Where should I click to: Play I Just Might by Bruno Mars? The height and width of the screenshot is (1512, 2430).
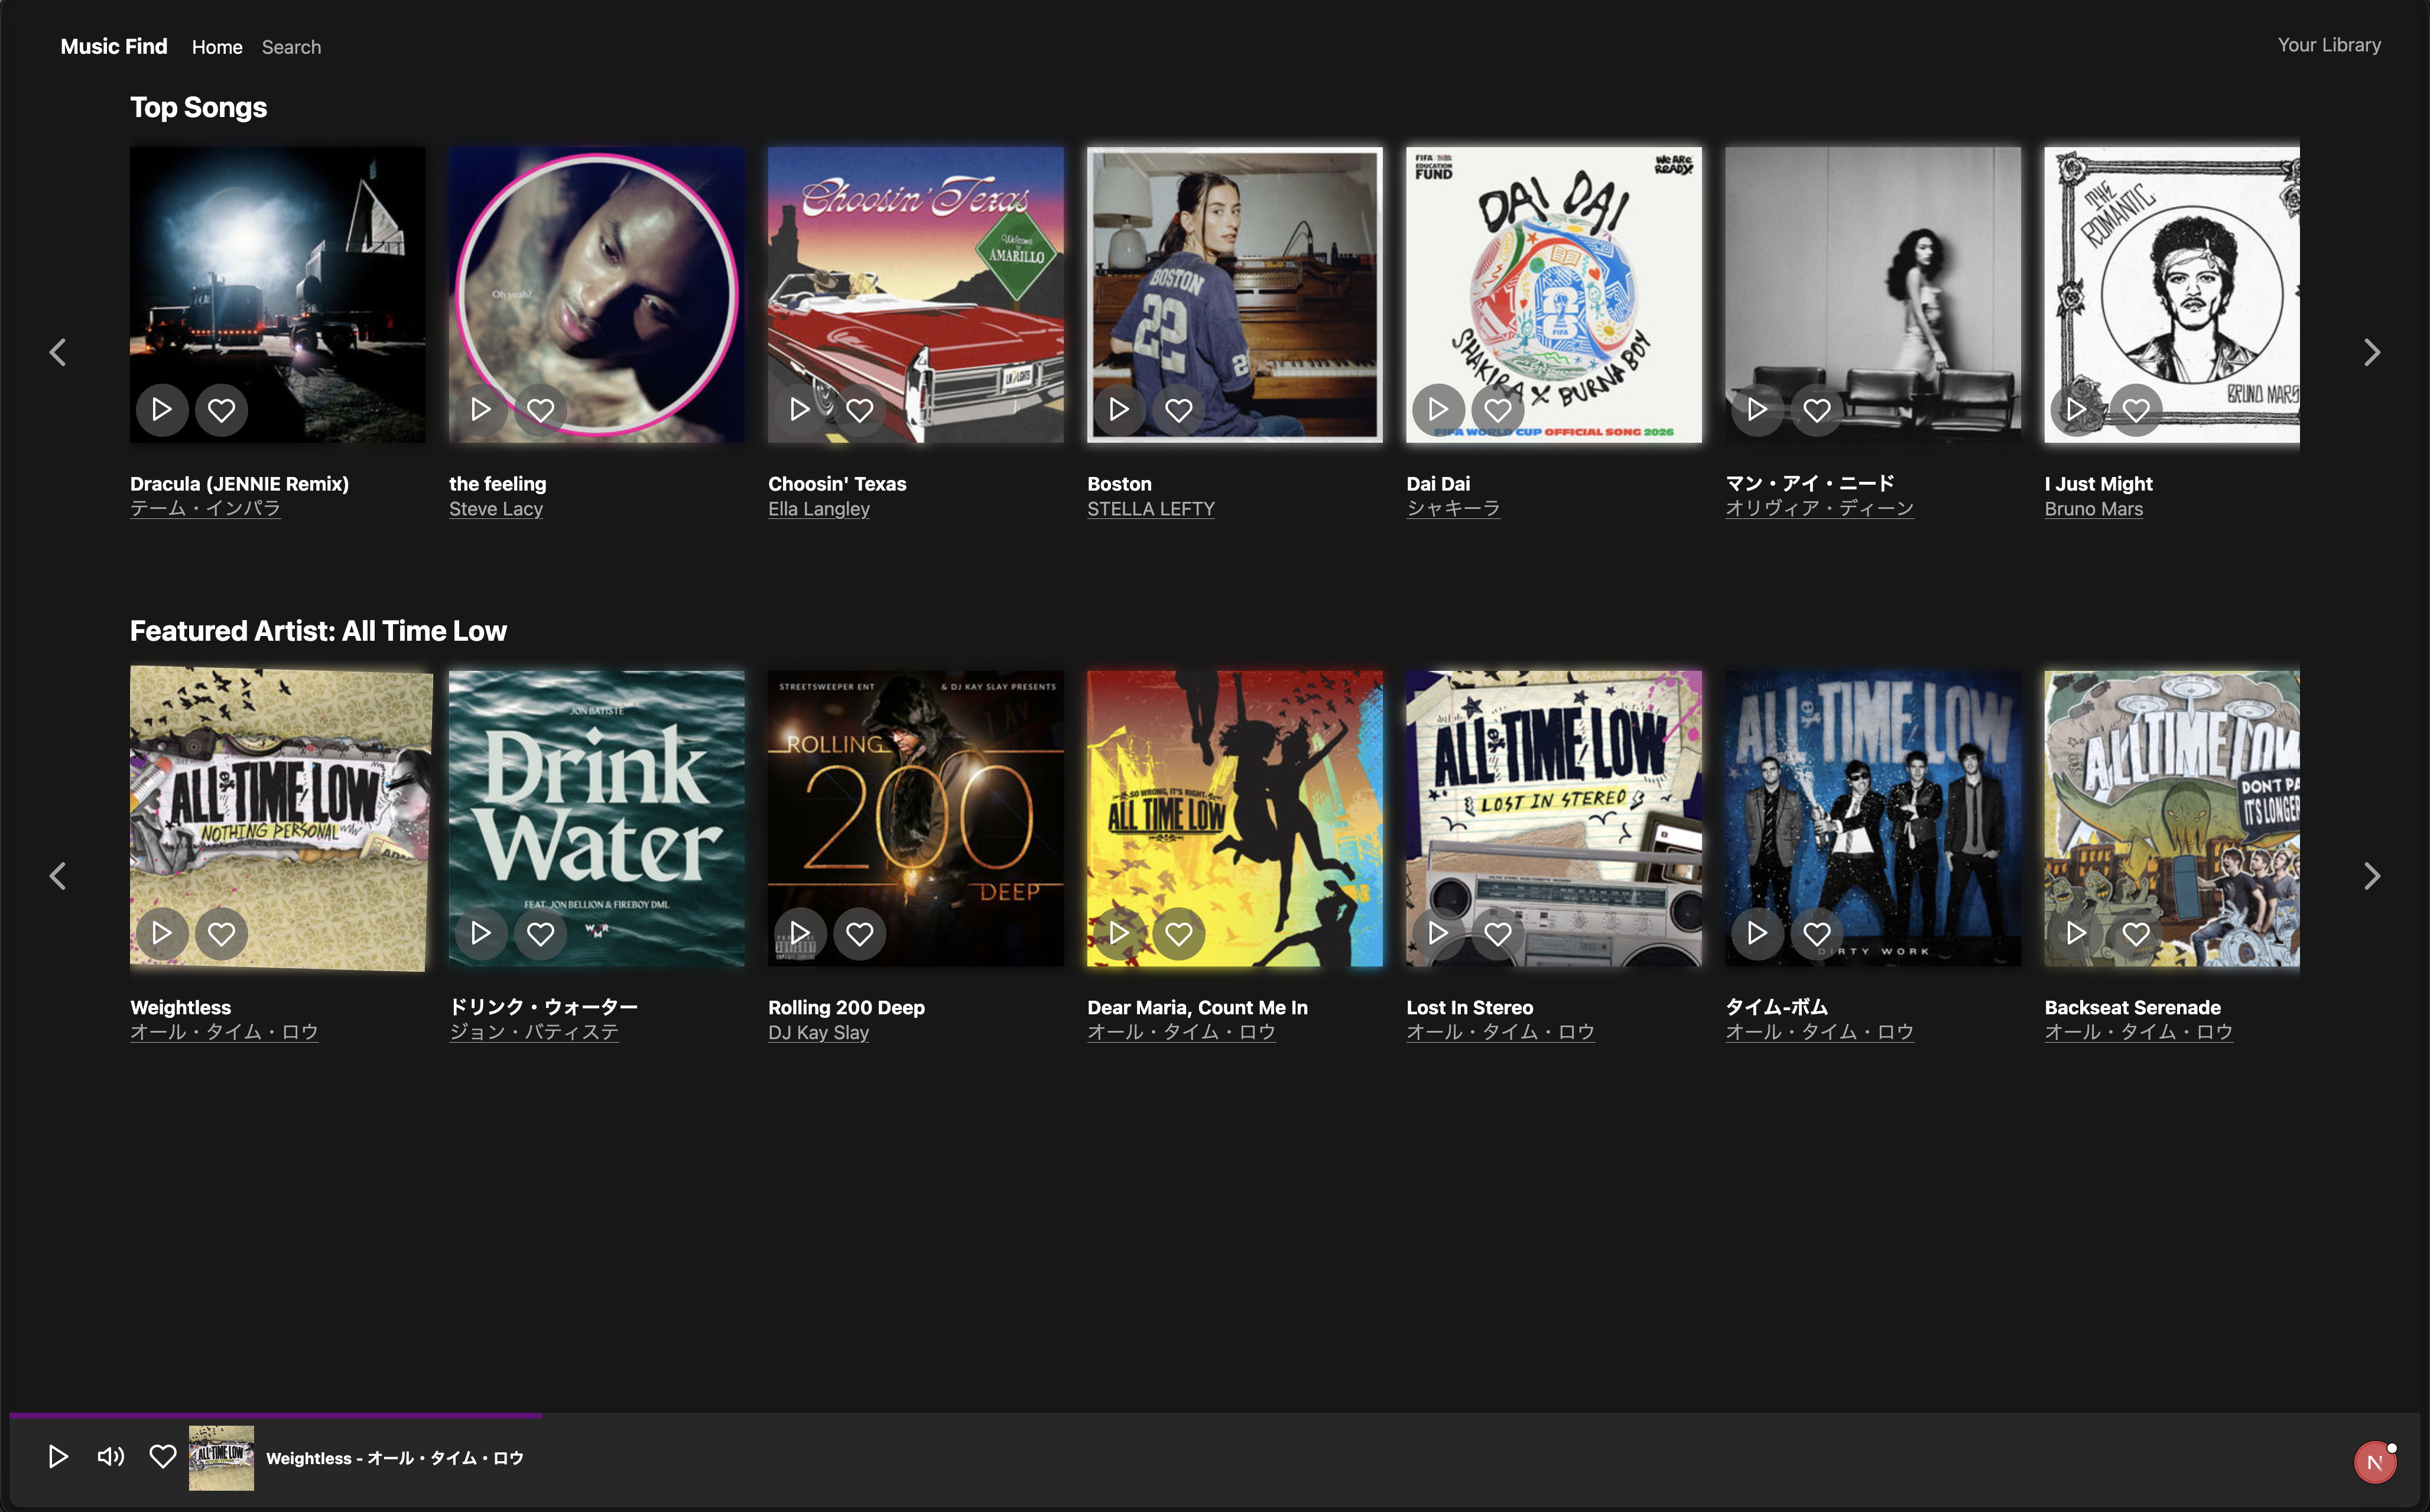(x=2076, y=410)
